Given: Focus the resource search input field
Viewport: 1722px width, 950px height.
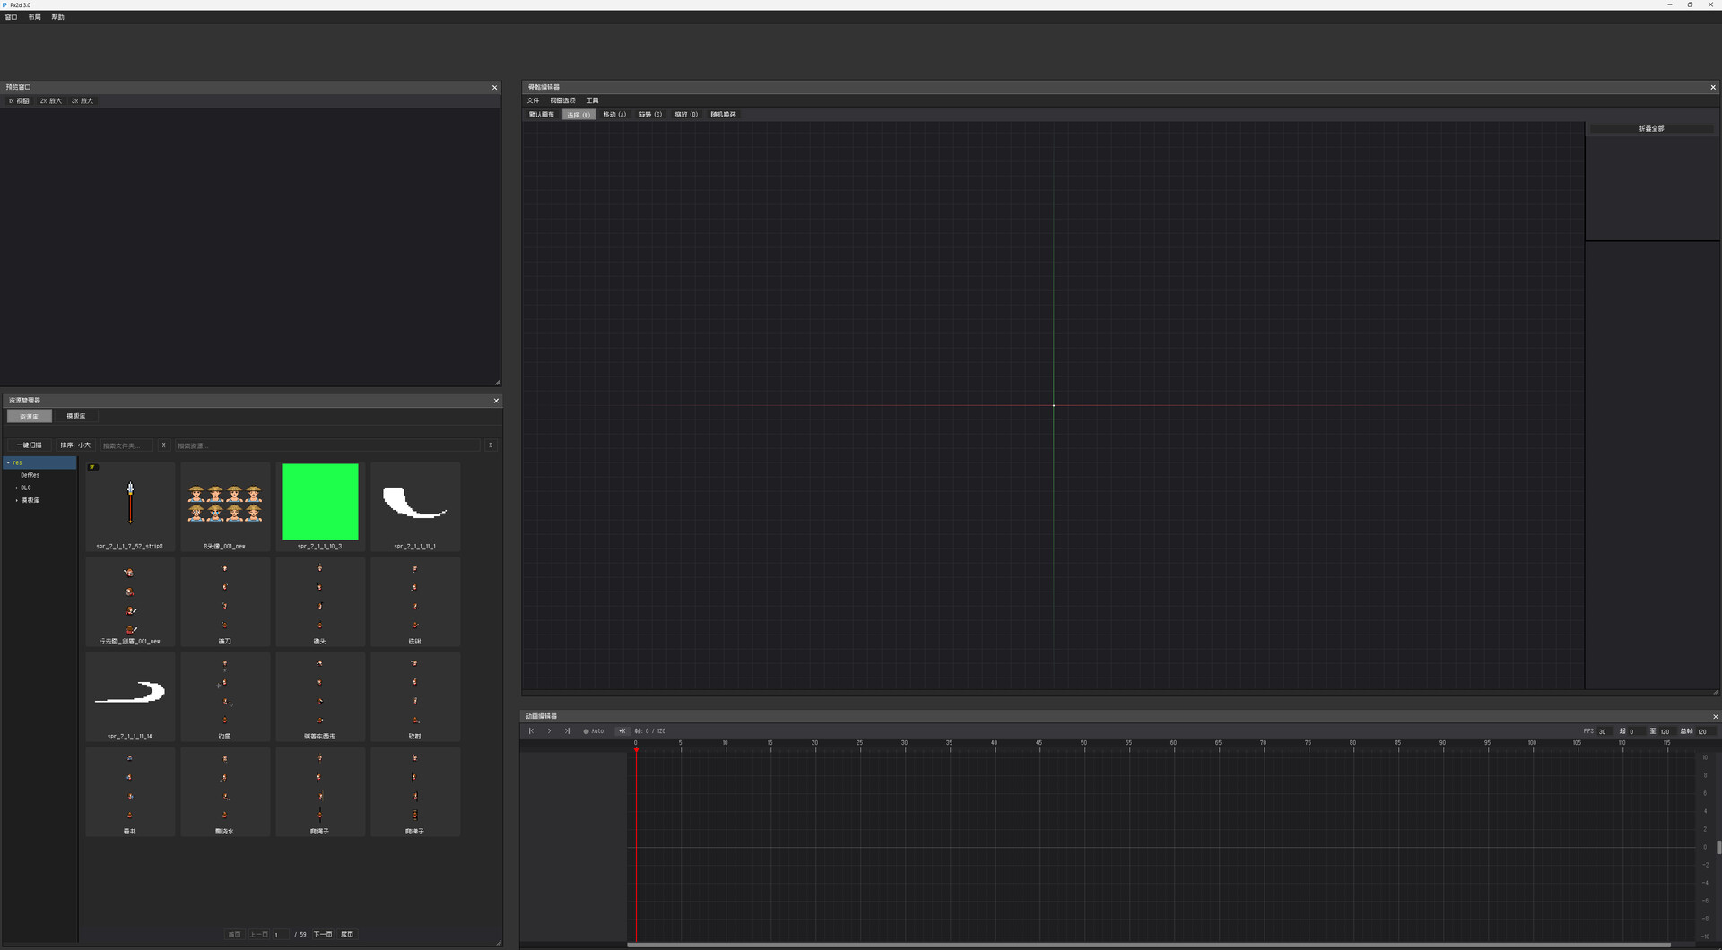Looking at the screenshot, I should [327, 445].
